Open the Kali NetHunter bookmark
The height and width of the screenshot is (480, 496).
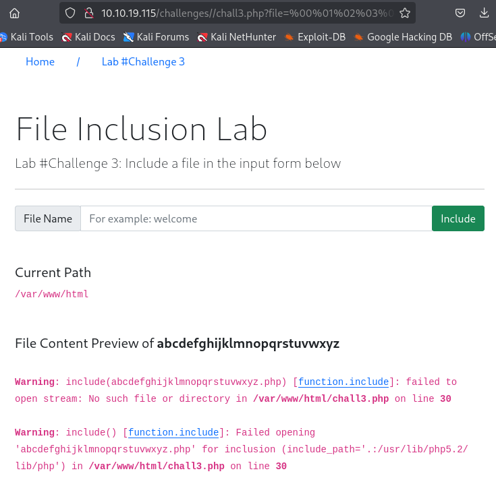236,37
